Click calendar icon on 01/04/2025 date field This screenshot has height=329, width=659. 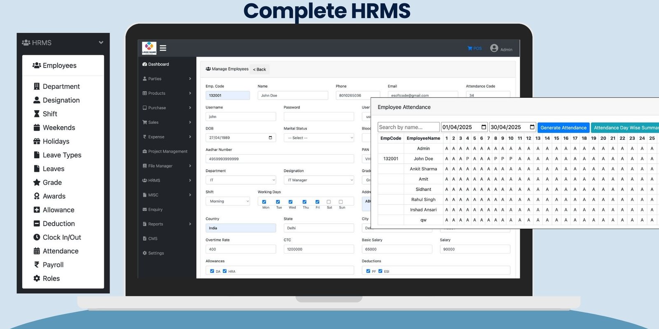[484, 127]
